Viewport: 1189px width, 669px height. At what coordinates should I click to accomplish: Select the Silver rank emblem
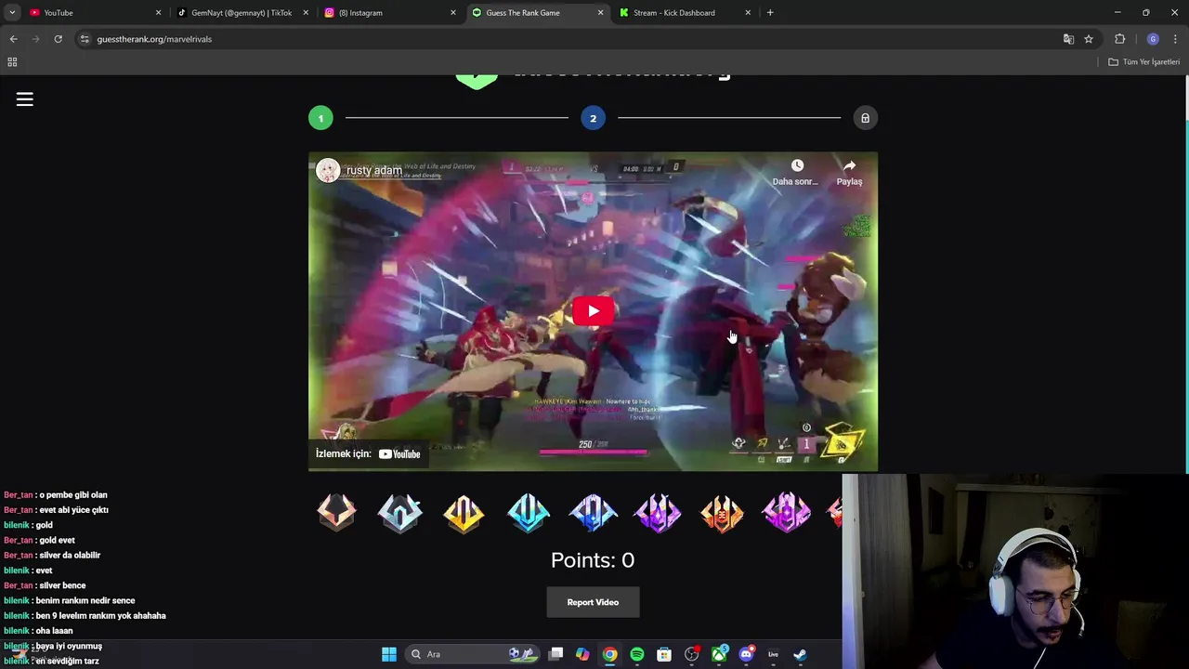pos(400,512)
